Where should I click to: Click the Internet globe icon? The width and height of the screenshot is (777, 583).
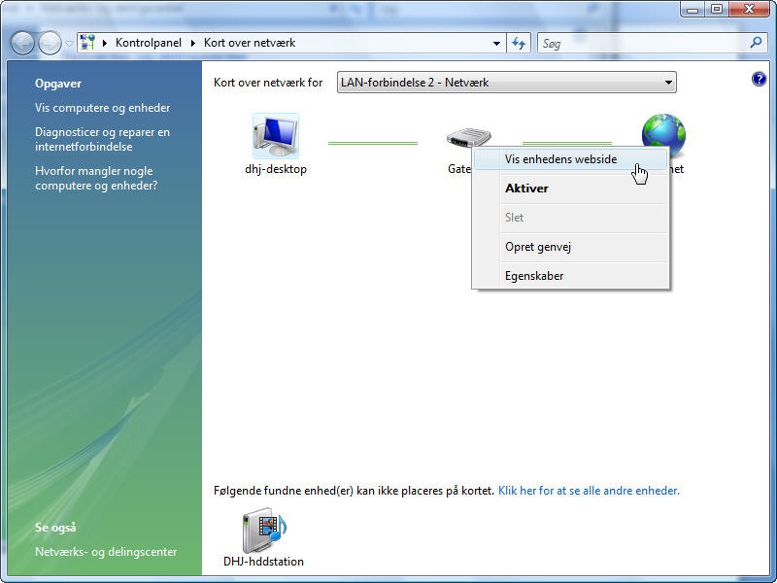coord(663,133)
